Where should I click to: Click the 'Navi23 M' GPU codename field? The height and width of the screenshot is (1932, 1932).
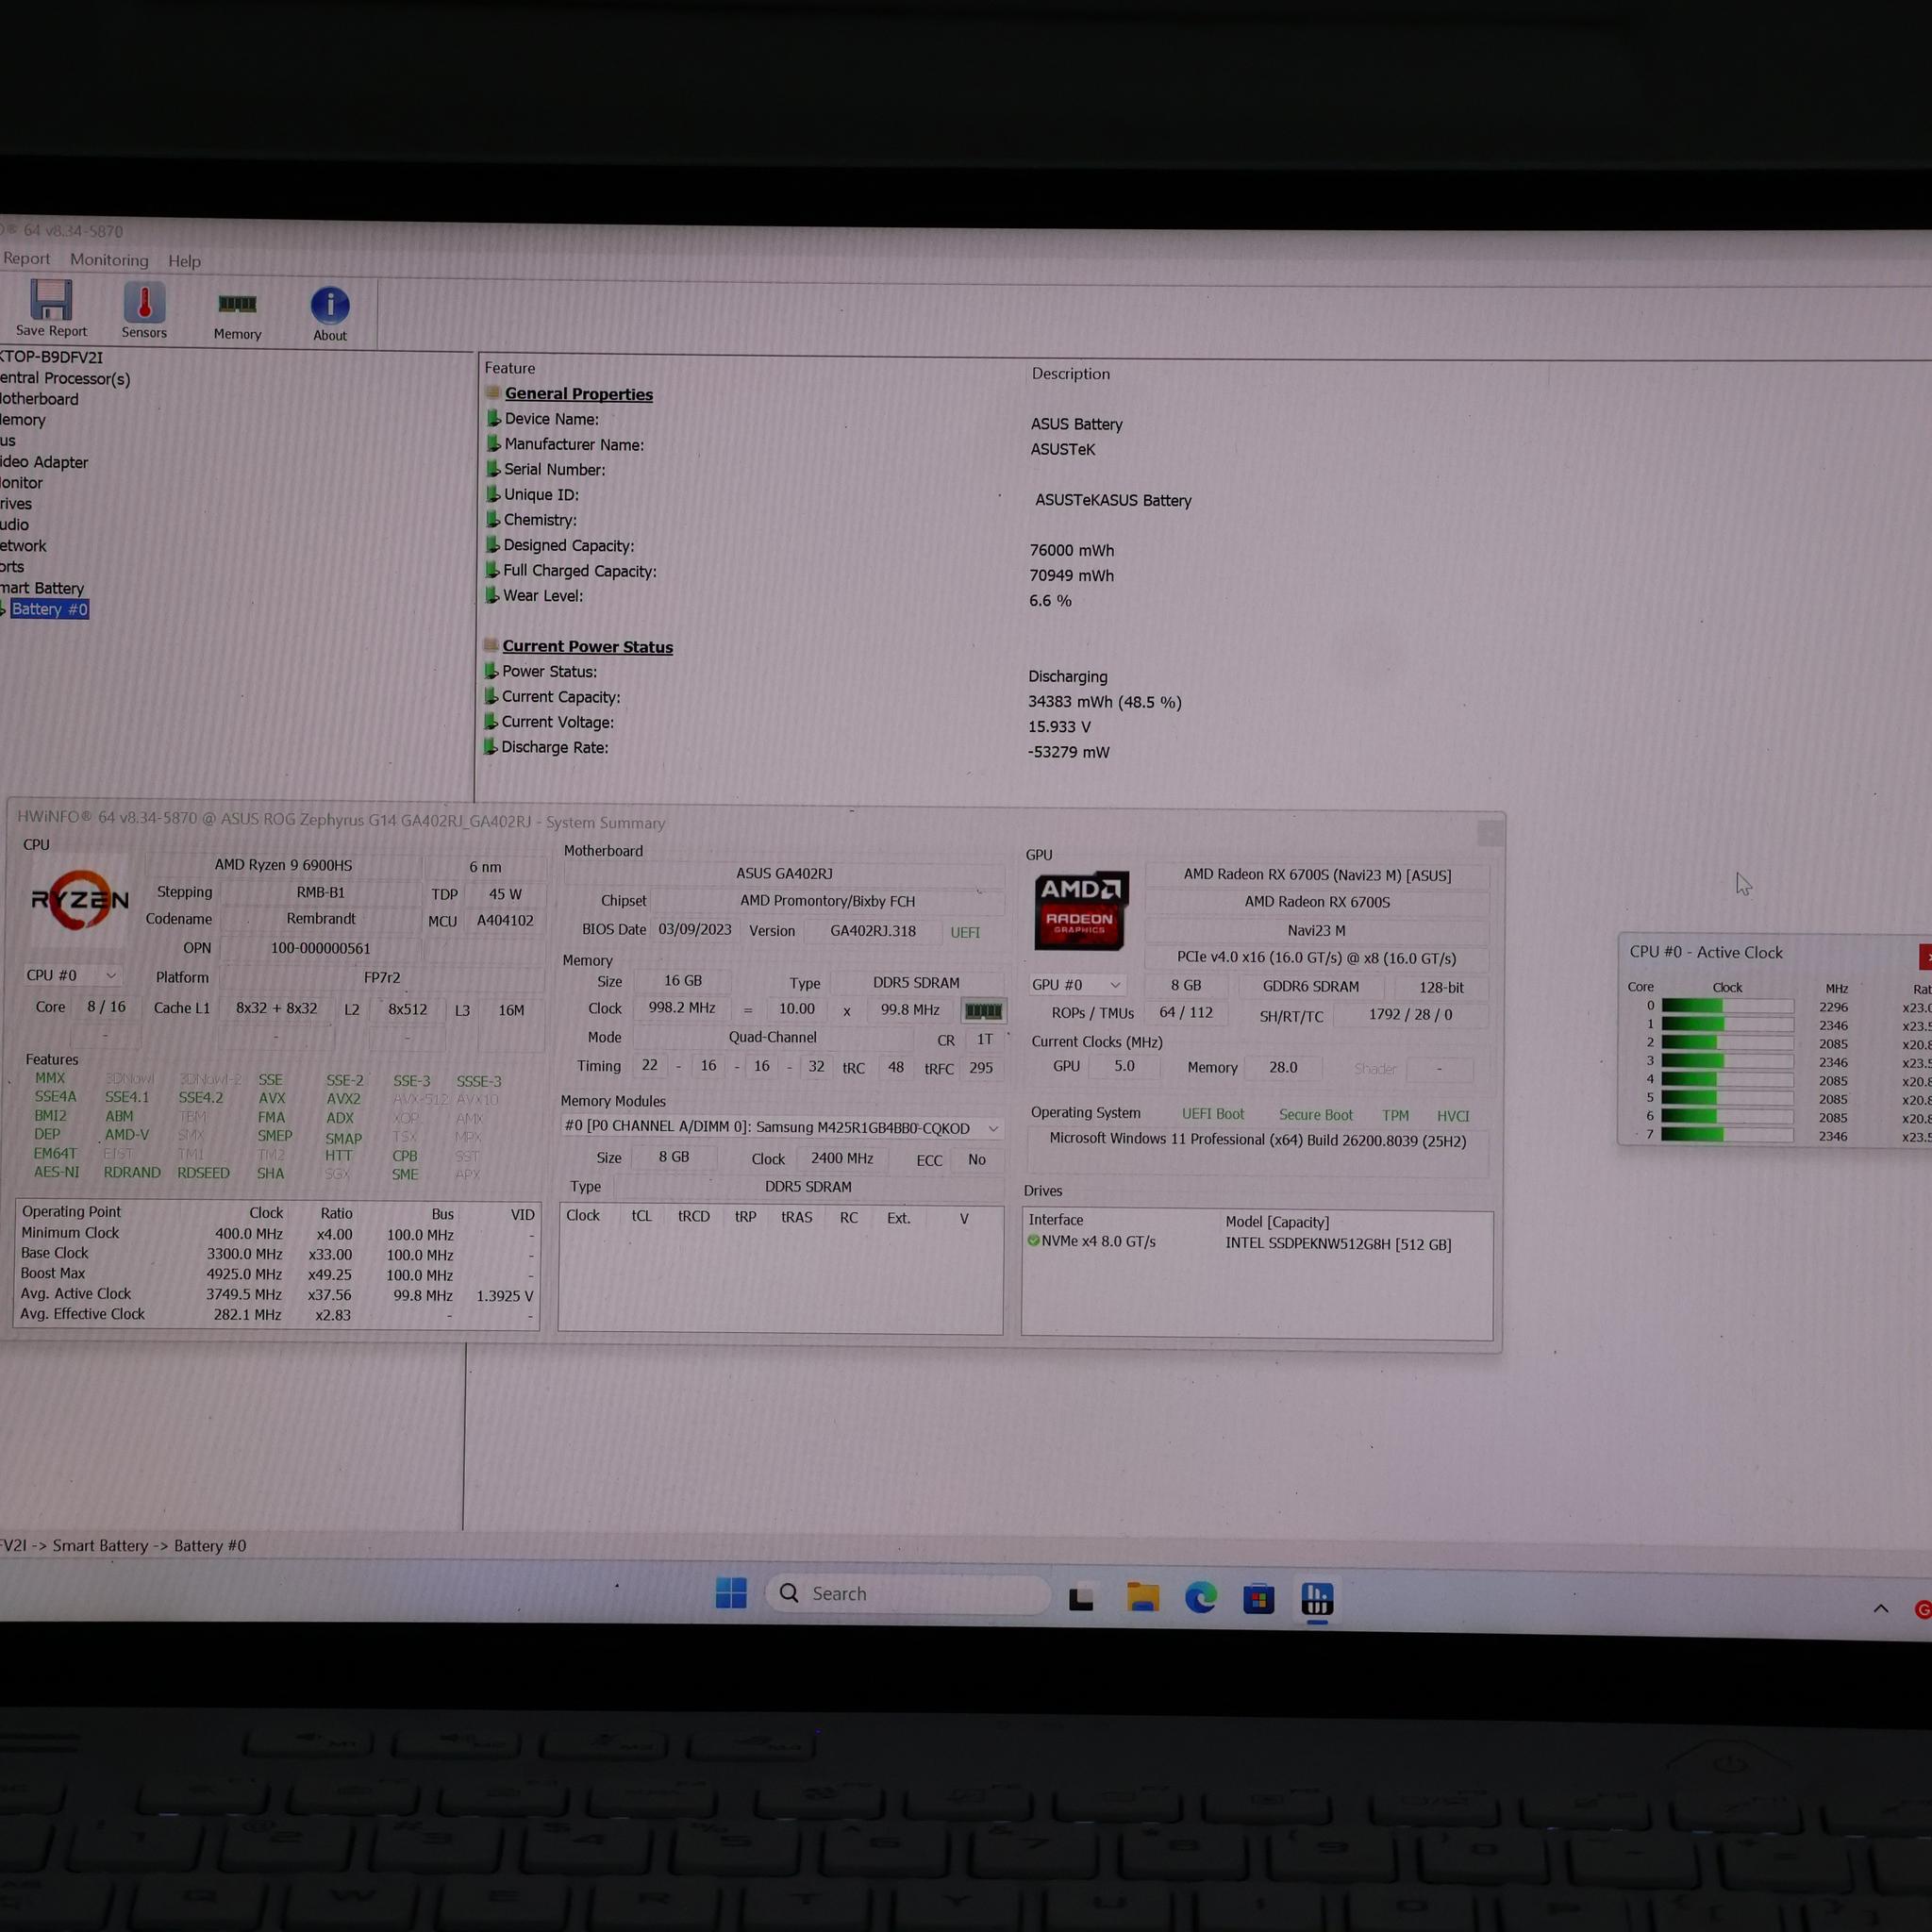click(1316, 930)
